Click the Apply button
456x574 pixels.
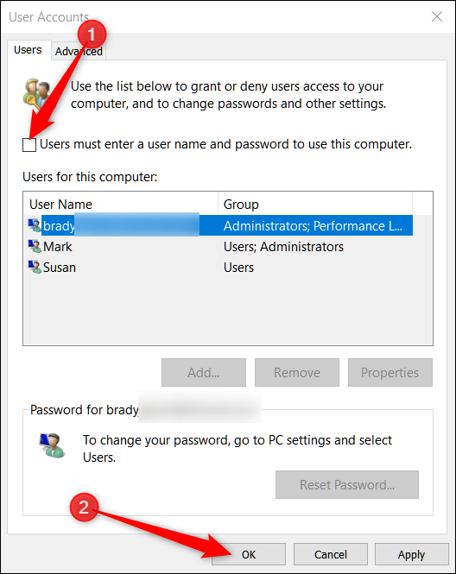pos(411,554)
